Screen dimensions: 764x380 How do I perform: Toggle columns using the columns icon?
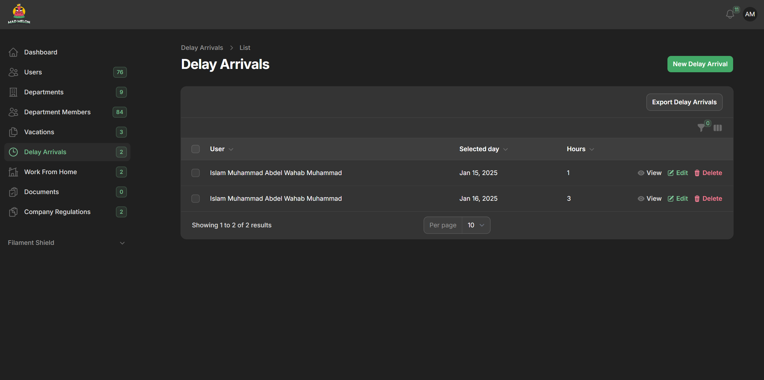pyautogui.click(x=718, y=128)
